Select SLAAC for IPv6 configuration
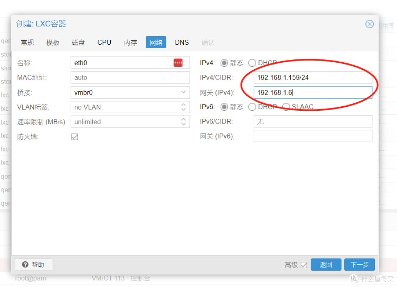The width and height of the screenshot is (397, 287). tap(286, 107)
